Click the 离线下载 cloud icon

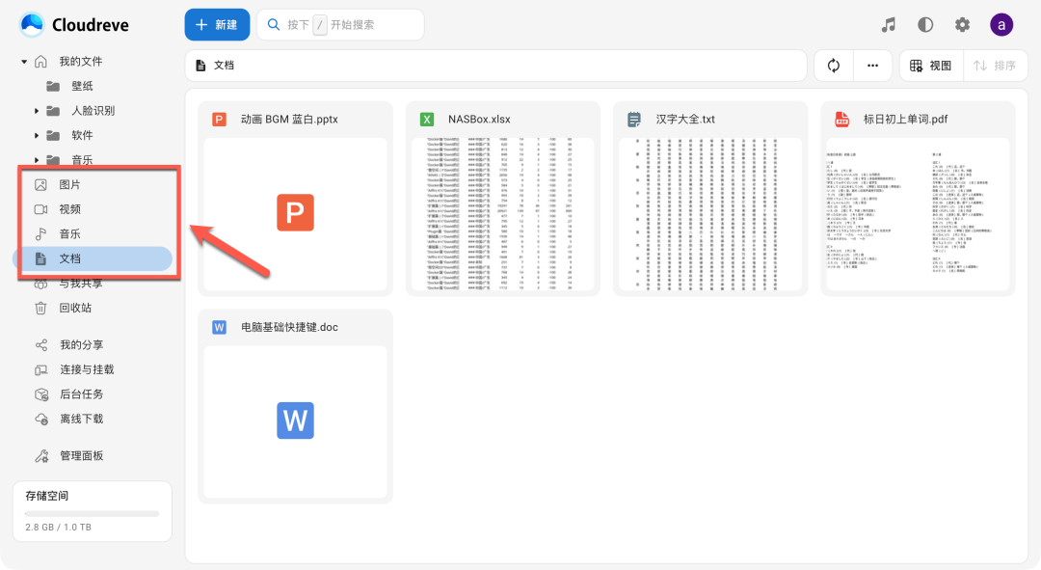click(41, 420)
